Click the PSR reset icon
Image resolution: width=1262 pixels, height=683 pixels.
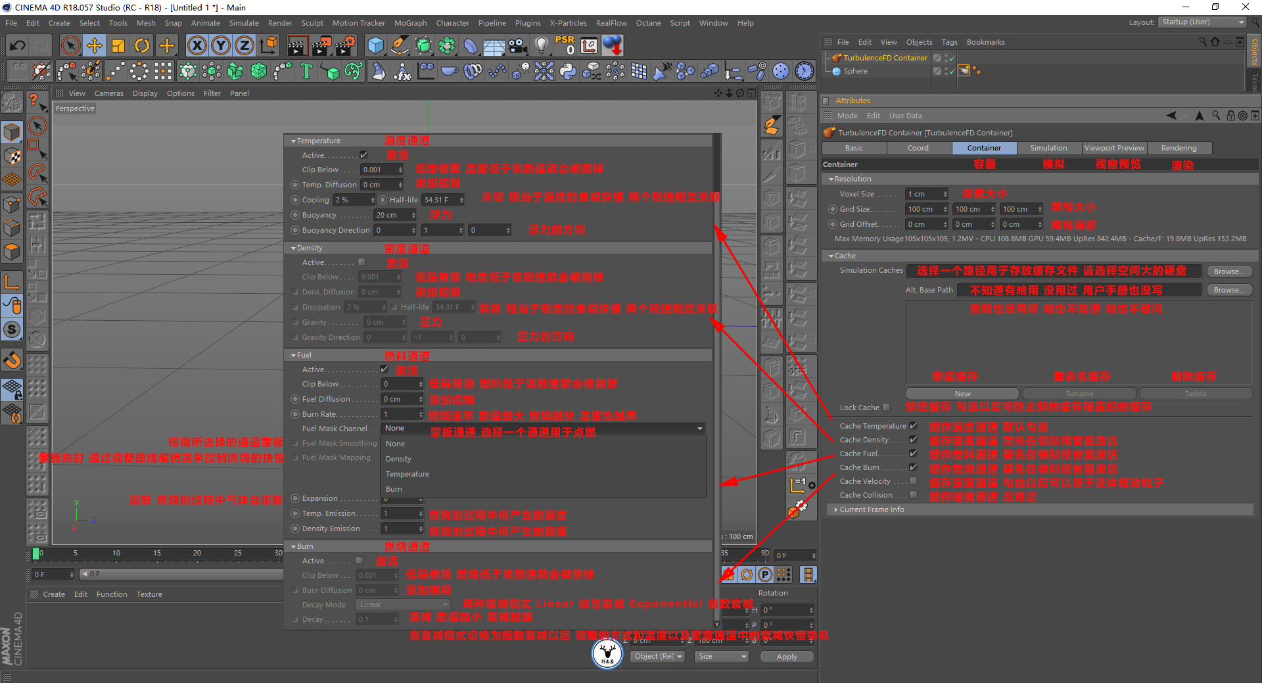565,45
